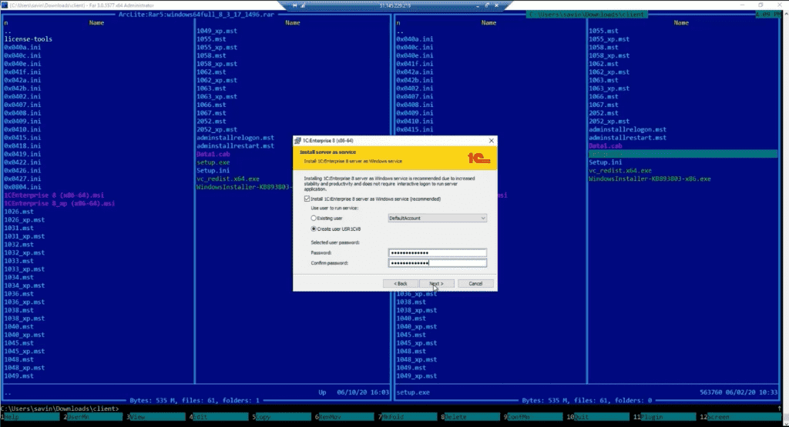
Task: Click 2UserMn in the function key bar
Action: pos(94,417)
